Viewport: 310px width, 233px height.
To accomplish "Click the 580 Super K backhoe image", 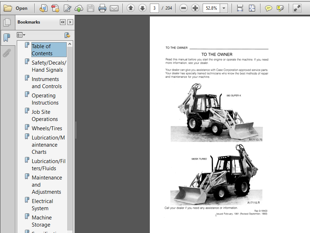I will coord(217,112).
